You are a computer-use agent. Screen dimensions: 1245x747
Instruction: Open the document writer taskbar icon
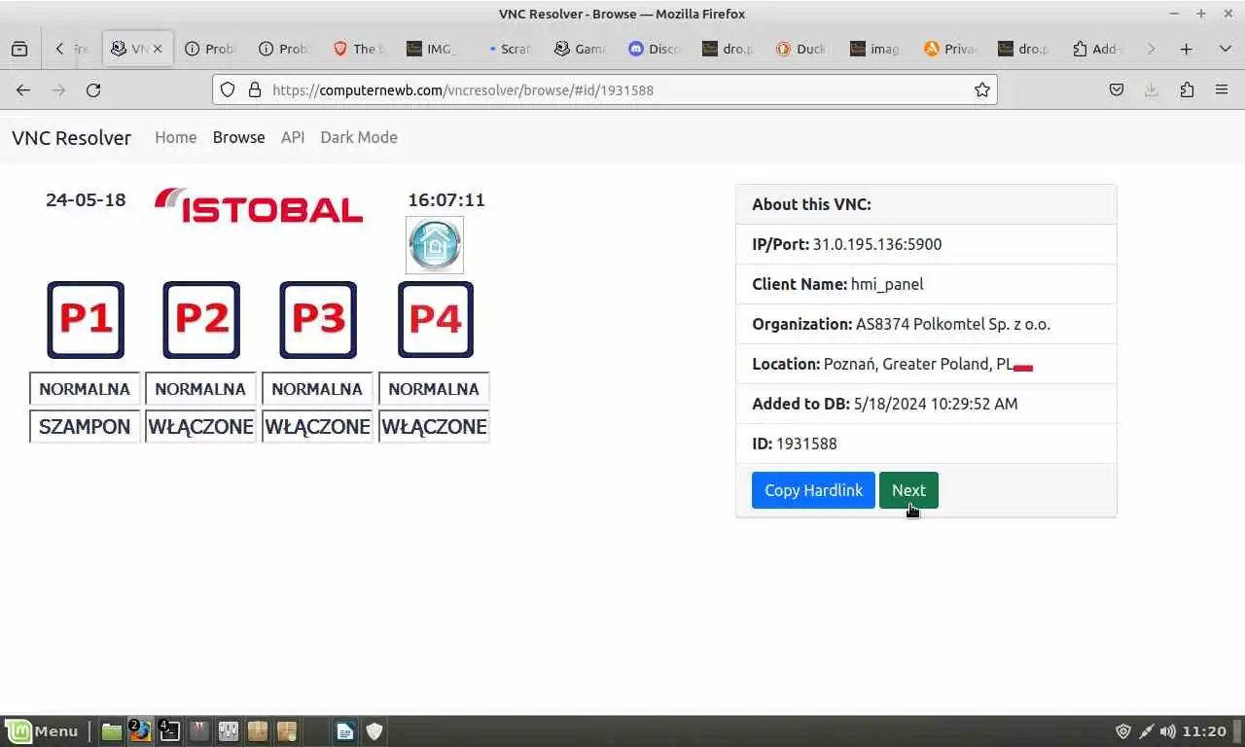point(345,731)
